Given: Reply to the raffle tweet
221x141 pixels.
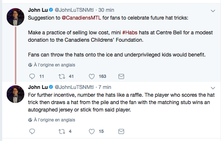Looking at the screenshot, I should click(x=32, y=131).
